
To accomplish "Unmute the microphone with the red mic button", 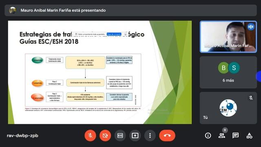I will [x=90, y=136].
